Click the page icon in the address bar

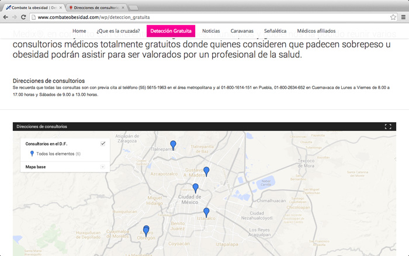point(33,17)
